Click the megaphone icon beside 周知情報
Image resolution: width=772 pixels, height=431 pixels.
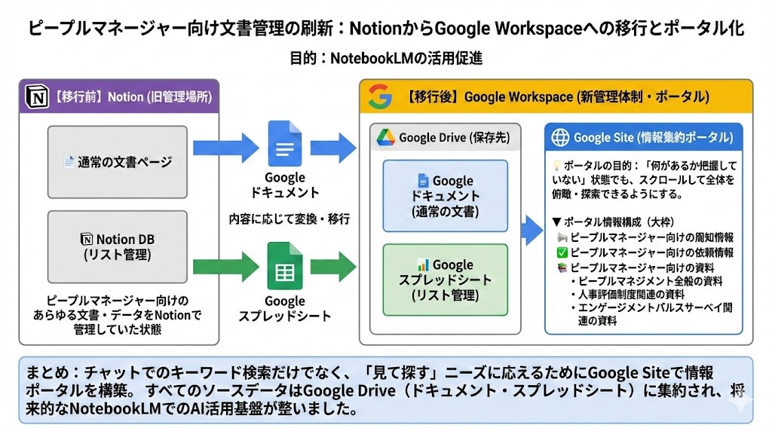(562, 237)
